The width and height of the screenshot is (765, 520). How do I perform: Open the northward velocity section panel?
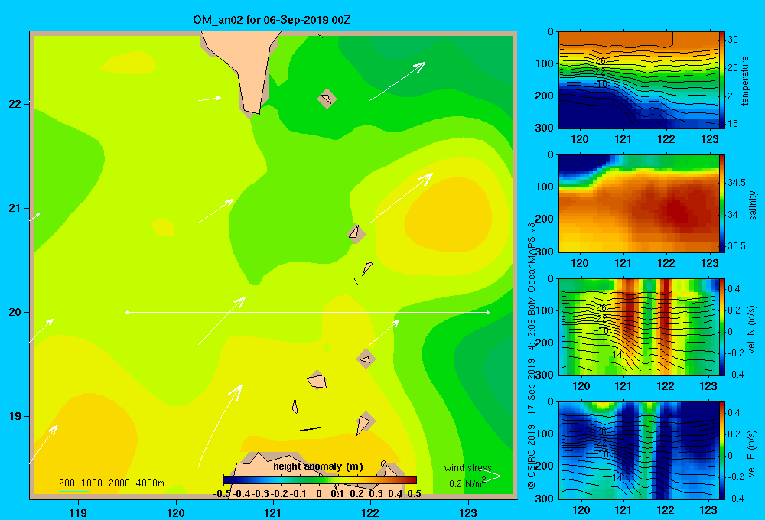point(638,327)
